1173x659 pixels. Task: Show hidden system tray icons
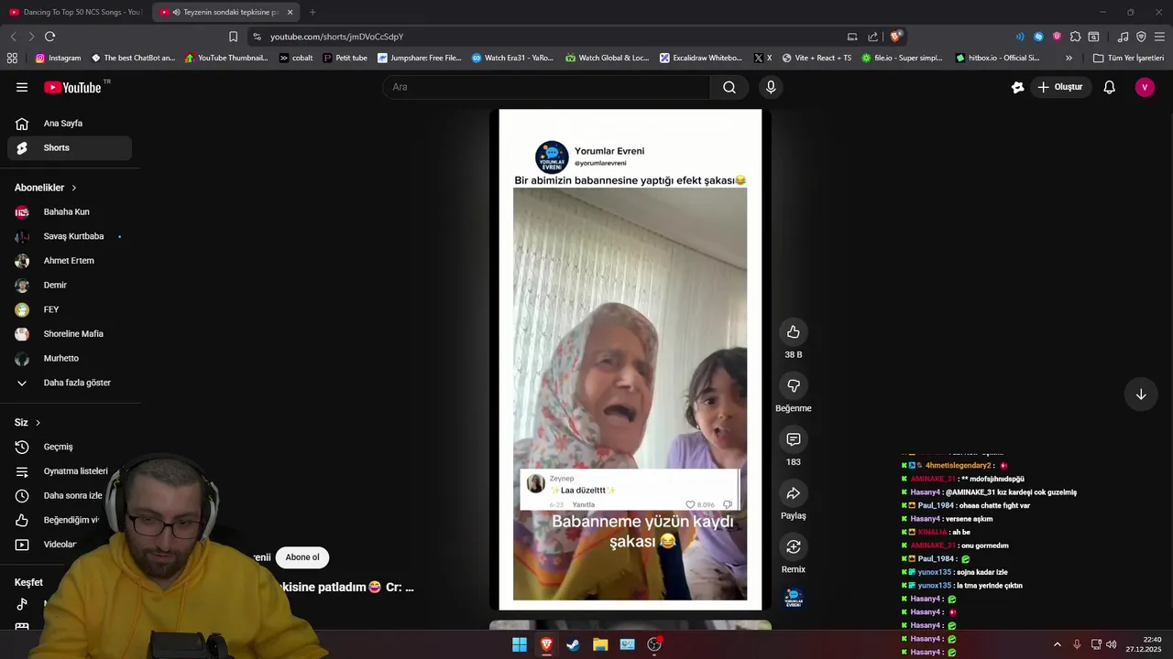pos(1057,644)
